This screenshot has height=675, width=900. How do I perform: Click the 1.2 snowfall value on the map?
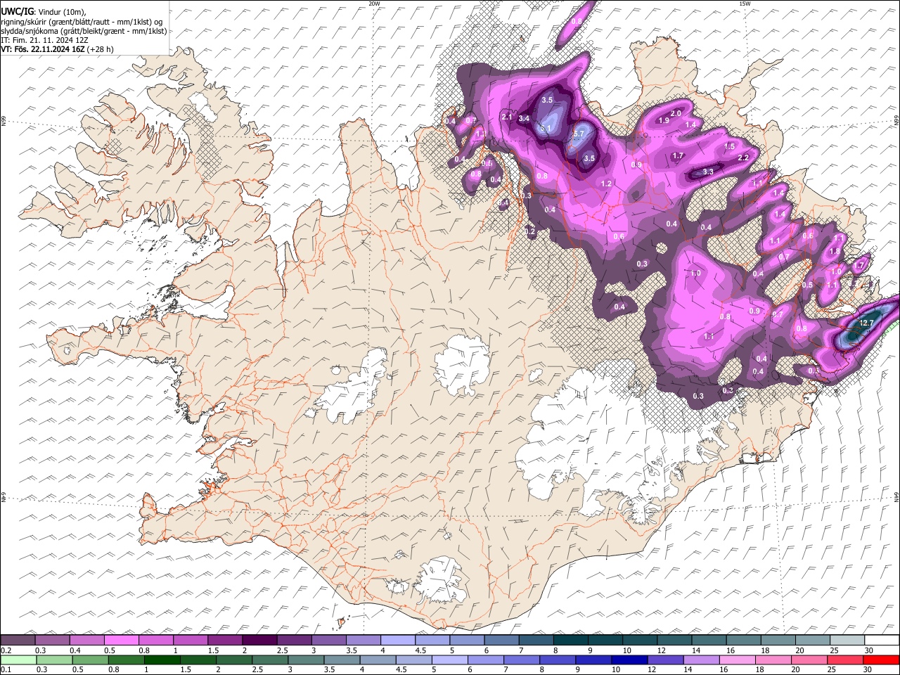(x=606, y=184)
